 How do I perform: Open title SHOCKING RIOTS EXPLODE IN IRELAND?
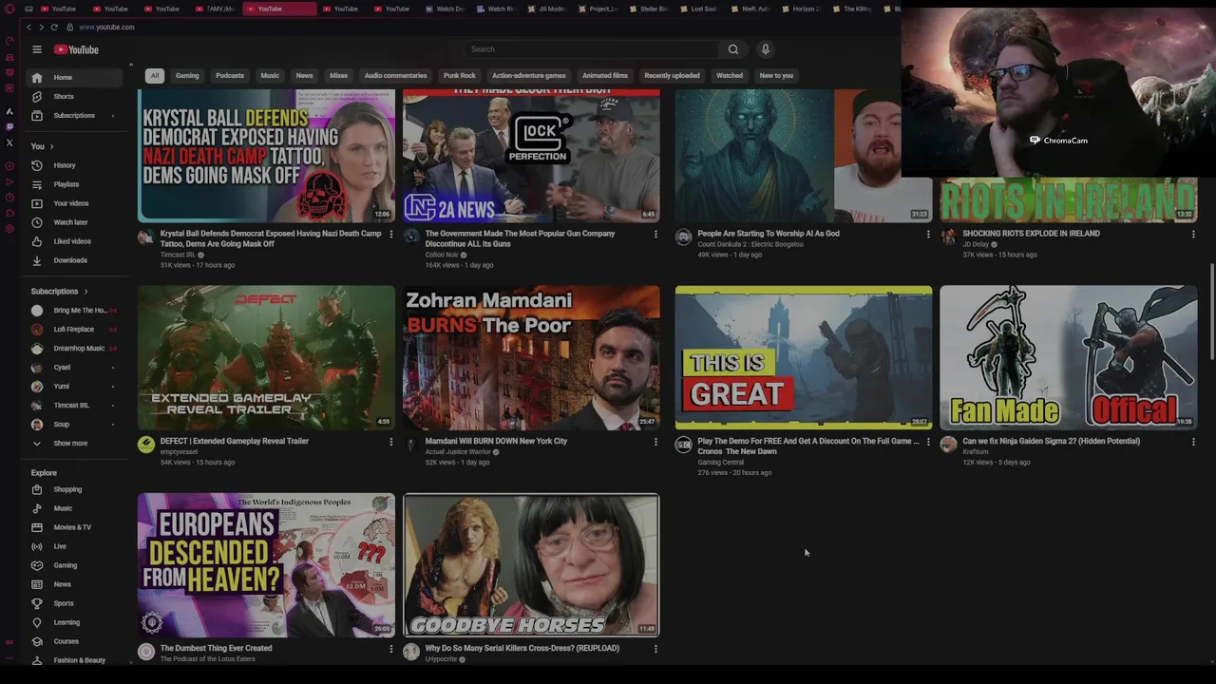coord(1031,234)
